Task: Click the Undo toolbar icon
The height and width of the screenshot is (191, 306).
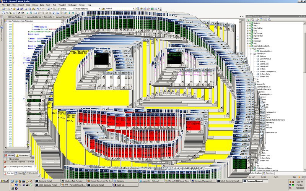Action: (x=38, y=9)
